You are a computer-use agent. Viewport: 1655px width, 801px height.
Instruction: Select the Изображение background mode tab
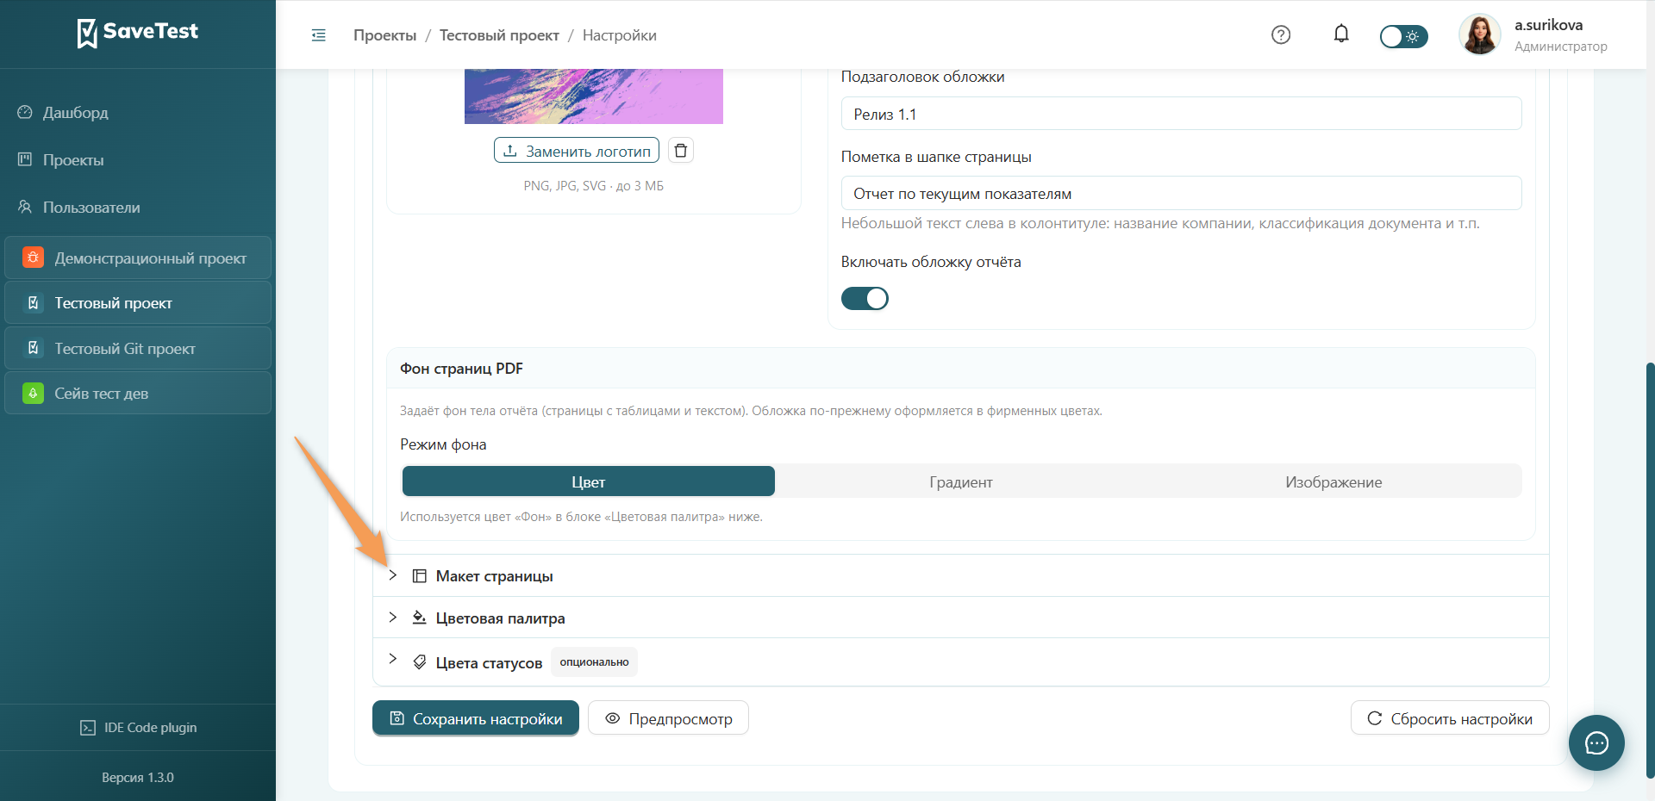[x=1333, y=481]
